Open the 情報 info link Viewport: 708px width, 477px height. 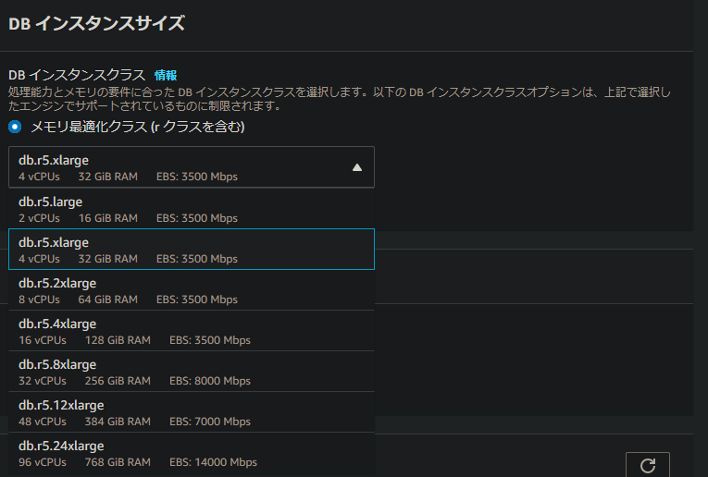click(x=166, y=75)
